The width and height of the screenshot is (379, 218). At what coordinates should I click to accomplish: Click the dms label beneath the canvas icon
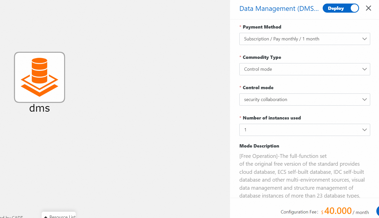coord(39,108)
